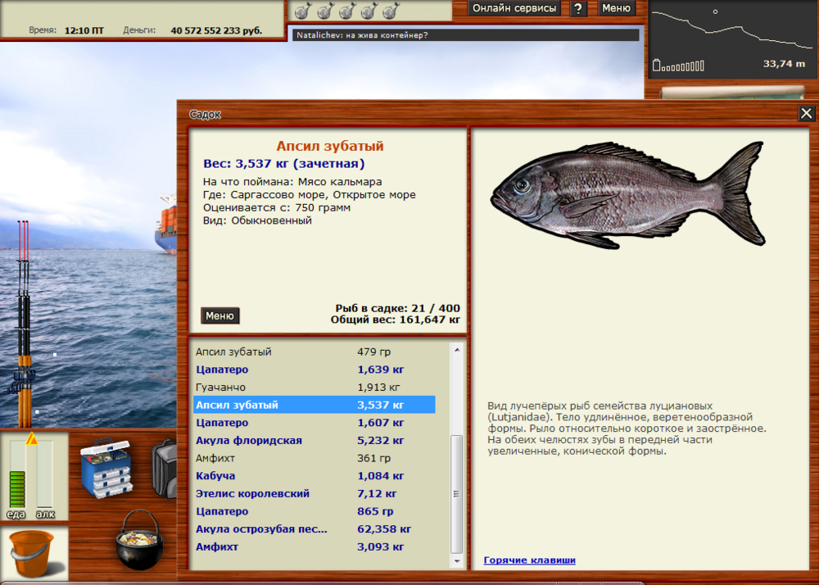Open Онлайн сервисы menu
Viewport: 819px width, 585px height.
coord(514,8)
